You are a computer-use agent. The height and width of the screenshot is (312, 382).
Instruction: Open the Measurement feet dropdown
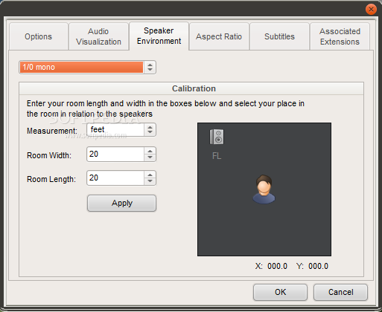(x=121, y=130)
